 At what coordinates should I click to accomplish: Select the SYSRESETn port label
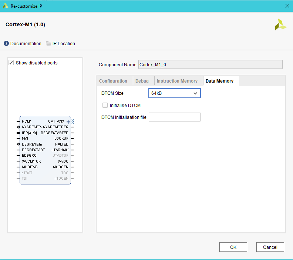(32, 127)
